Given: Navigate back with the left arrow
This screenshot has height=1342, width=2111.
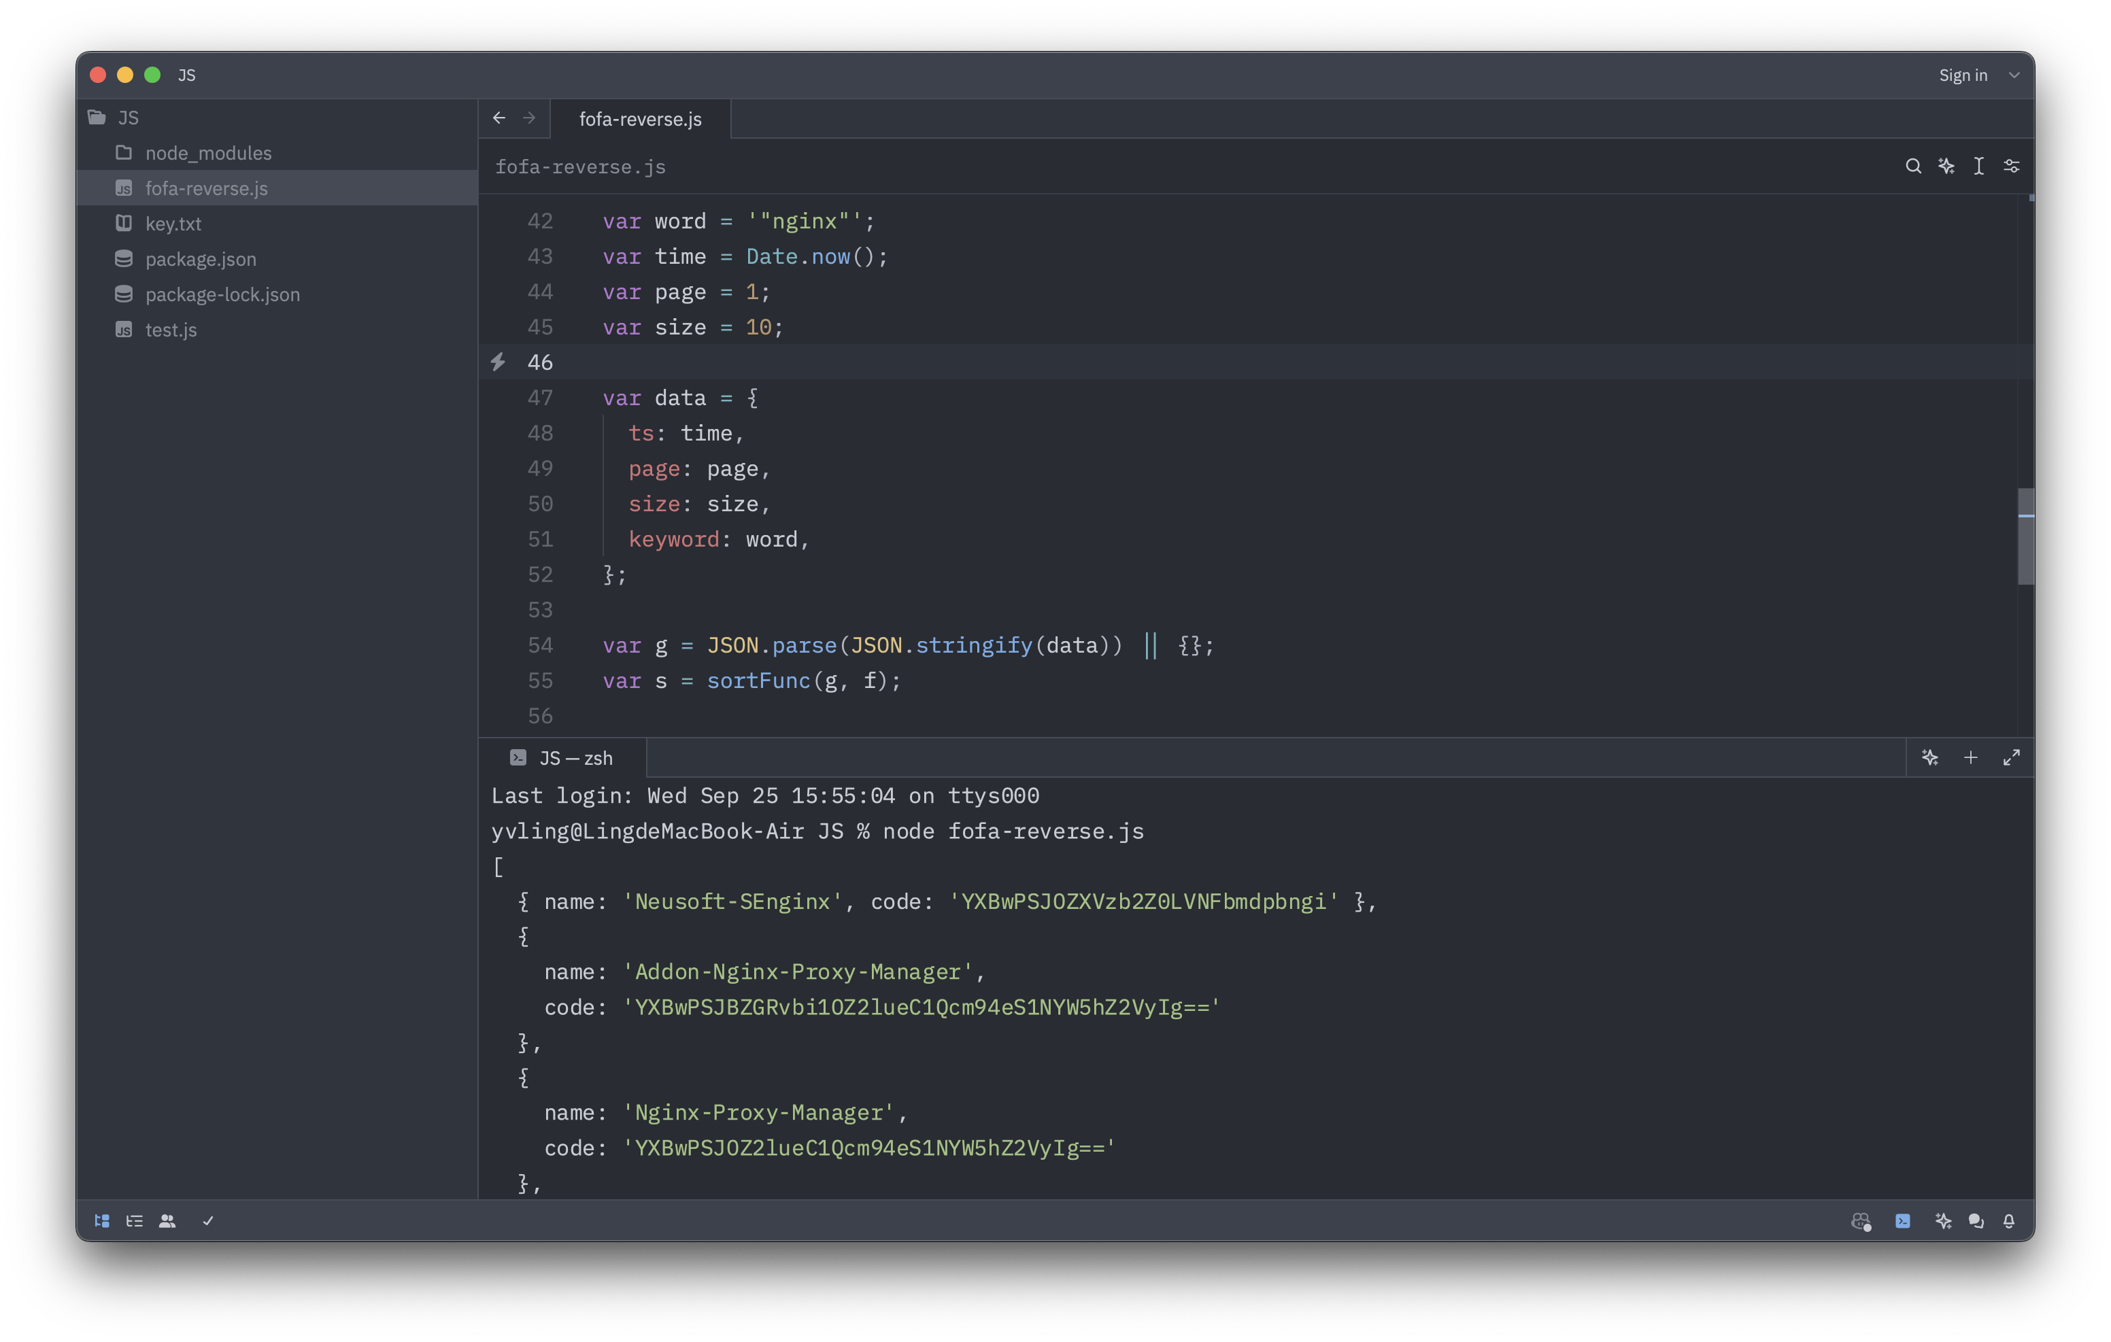Looking at the screenshot, I should [x=499, y=118].
